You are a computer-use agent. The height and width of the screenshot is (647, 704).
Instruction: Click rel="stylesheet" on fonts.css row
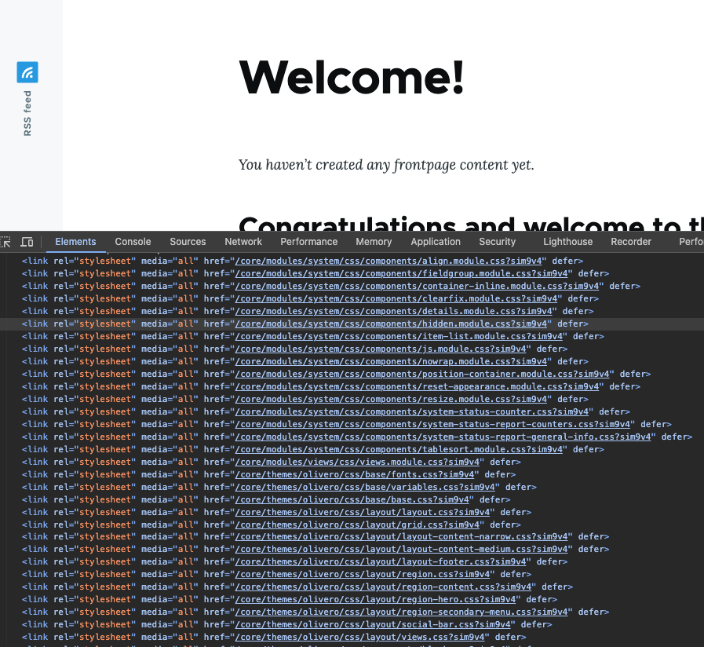tap(95, 475)
